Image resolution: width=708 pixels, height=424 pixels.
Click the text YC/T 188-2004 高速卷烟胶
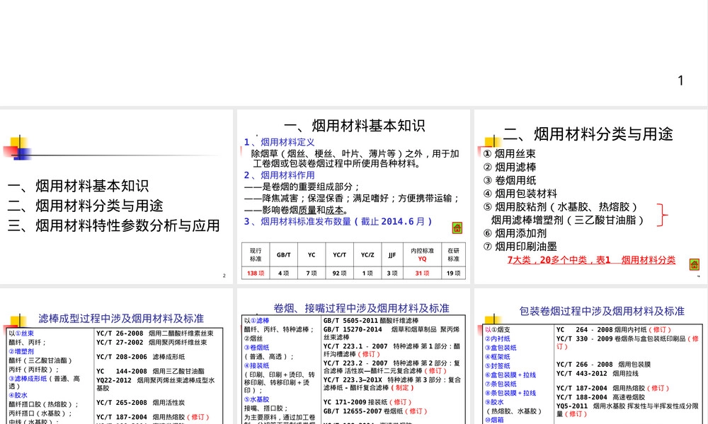point(600,397)
